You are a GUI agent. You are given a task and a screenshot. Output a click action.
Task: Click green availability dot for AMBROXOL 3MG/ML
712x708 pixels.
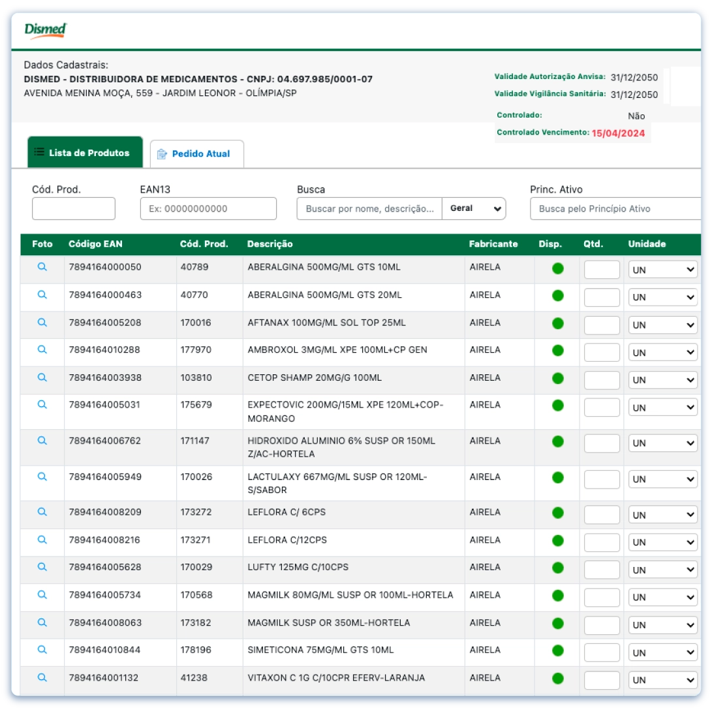point(557,350)
